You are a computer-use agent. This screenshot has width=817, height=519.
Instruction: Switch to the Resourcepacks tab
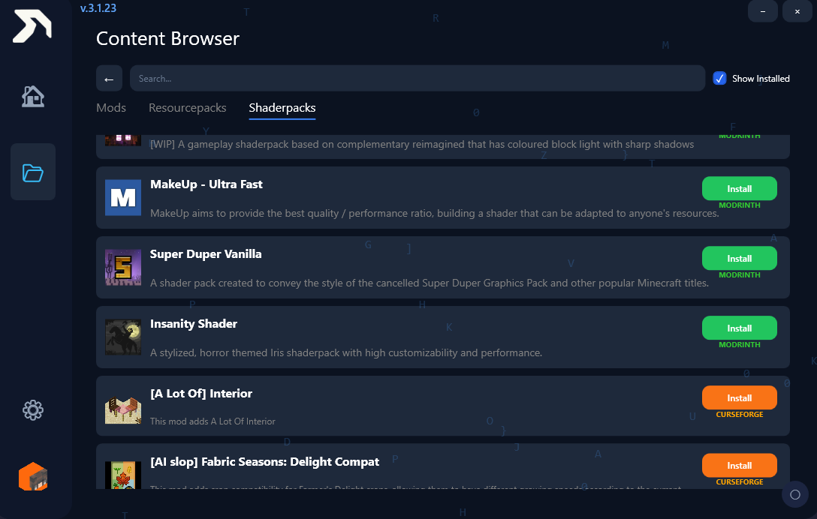(x=188, y=108)
